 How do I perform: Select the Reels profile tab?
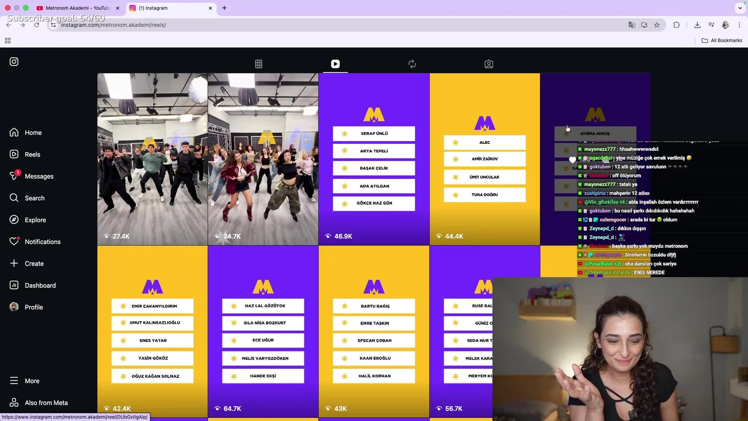coord(335,64)
